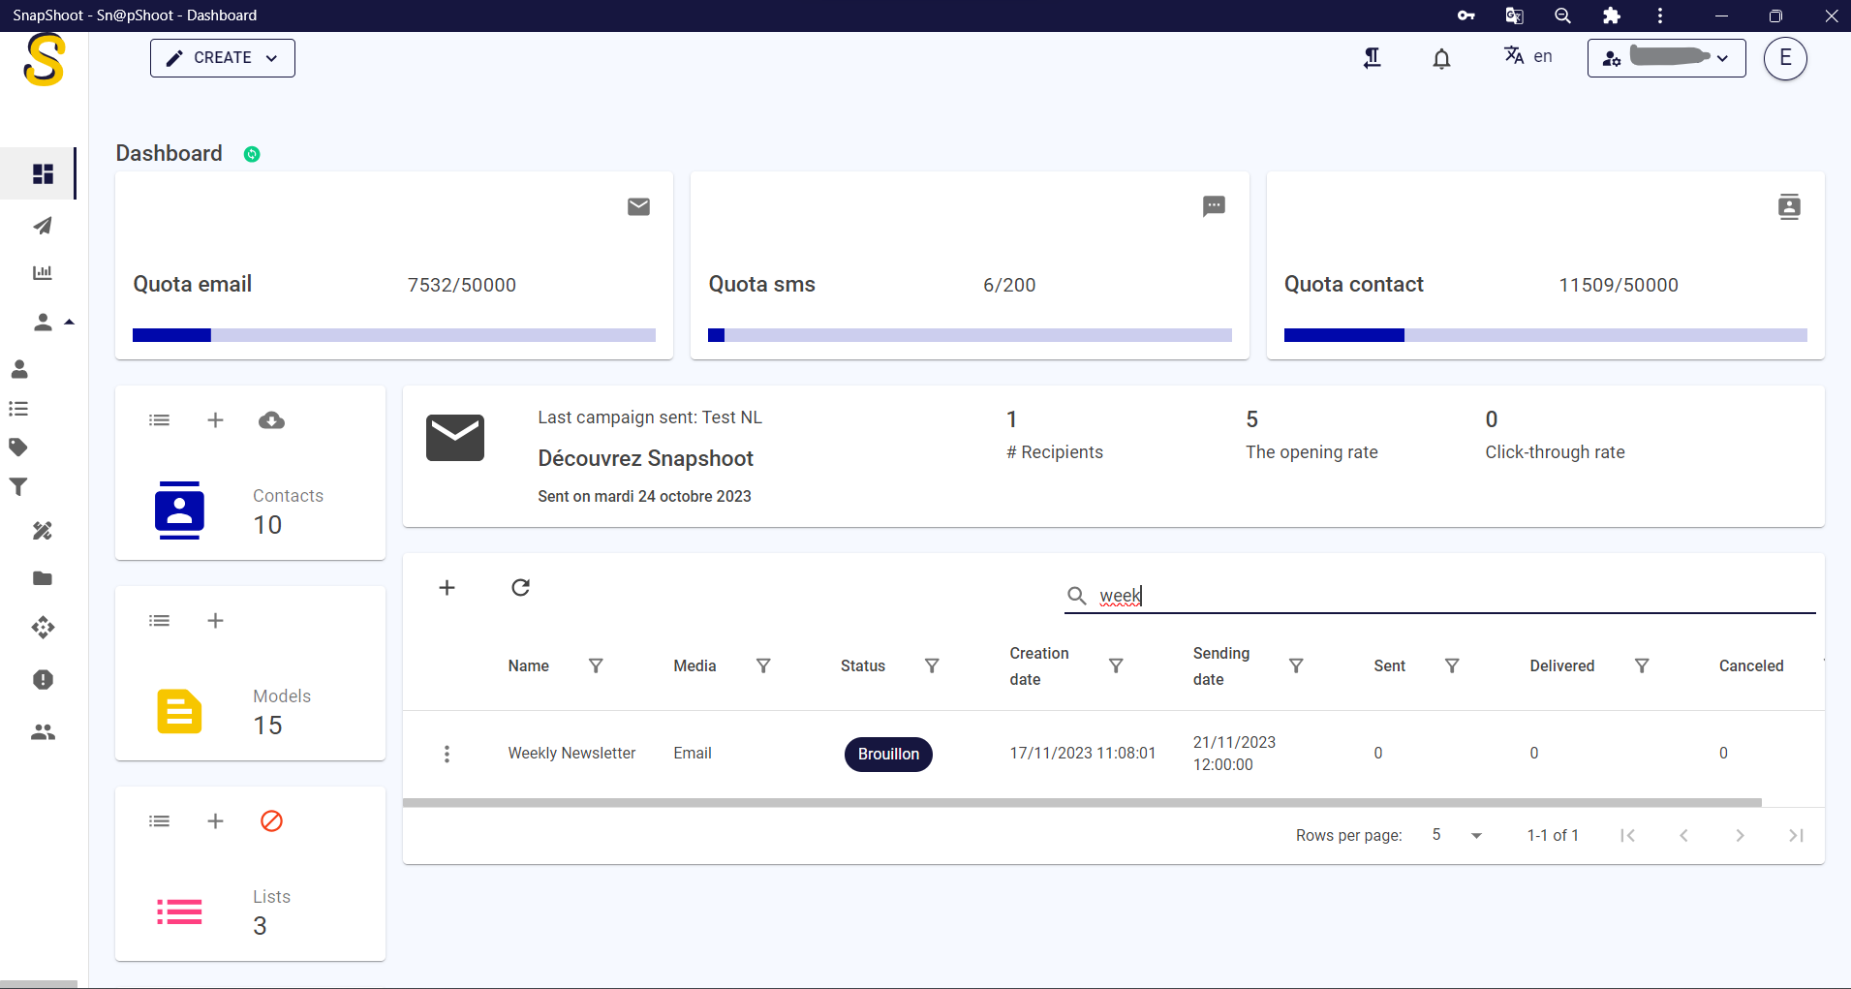The image size is (1851, 989).
Task: Click the Brouillon status badge
Action: click(x=888, y=754)
